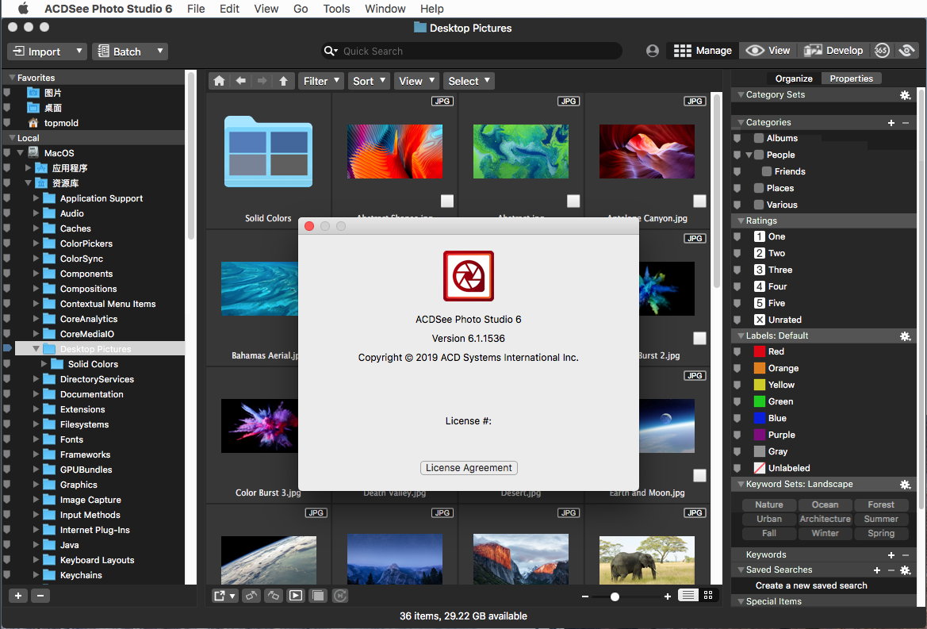This screenshot has width=927, height=629.
Task: Add a new keyword with the plus
Action: (891, 554)
